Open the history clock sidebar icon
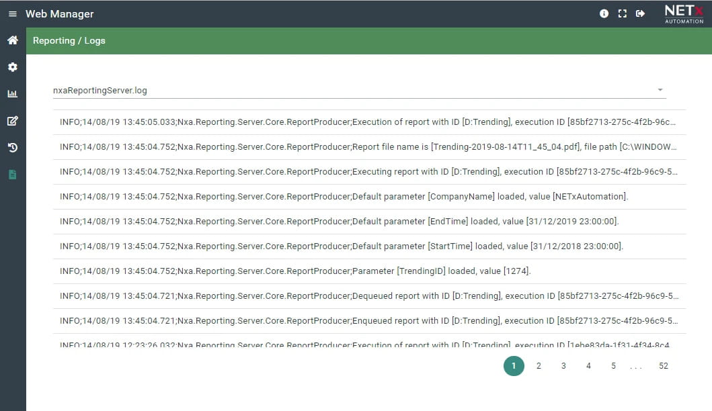Screen dimensions: 712x411 click(x=13, y=148)
